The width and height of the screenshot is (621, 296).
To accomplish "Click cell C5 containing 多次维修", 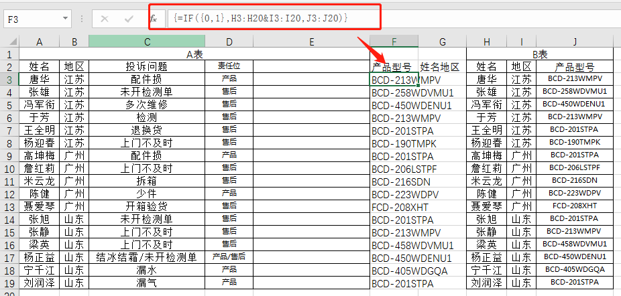I will [147, 104].
